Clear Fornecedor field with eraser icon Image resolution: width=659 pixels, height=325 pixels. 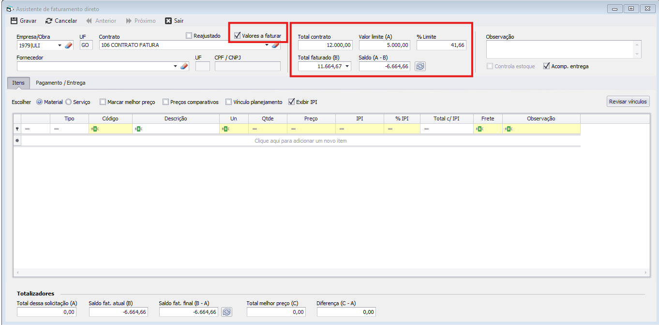(184, 66)
